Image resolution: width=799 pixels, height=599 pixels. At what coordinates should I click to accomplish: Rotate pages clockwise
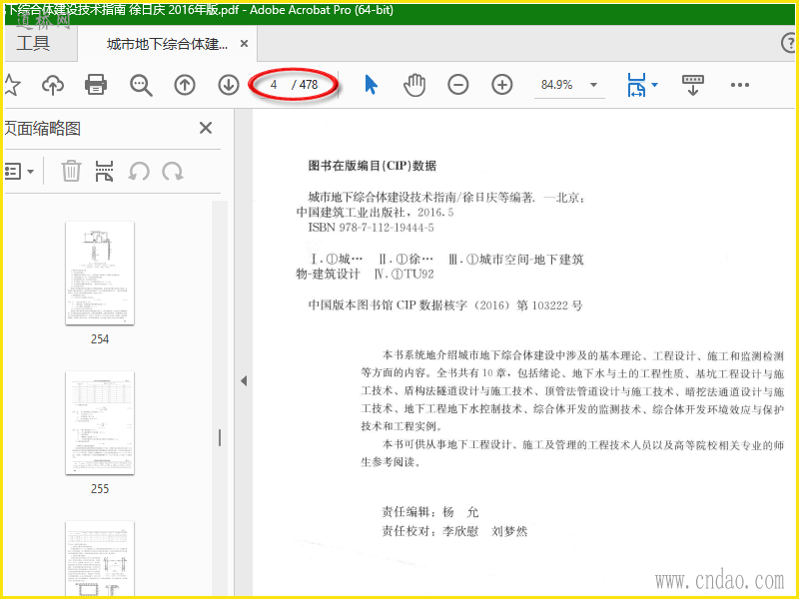click(x=173, y=171)
